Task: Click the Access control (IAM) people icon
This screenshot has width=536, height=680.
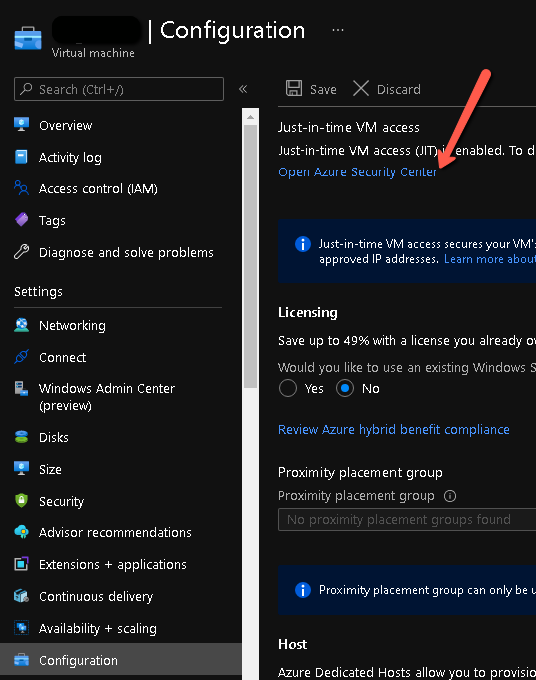Action: [x=21, y=188]
